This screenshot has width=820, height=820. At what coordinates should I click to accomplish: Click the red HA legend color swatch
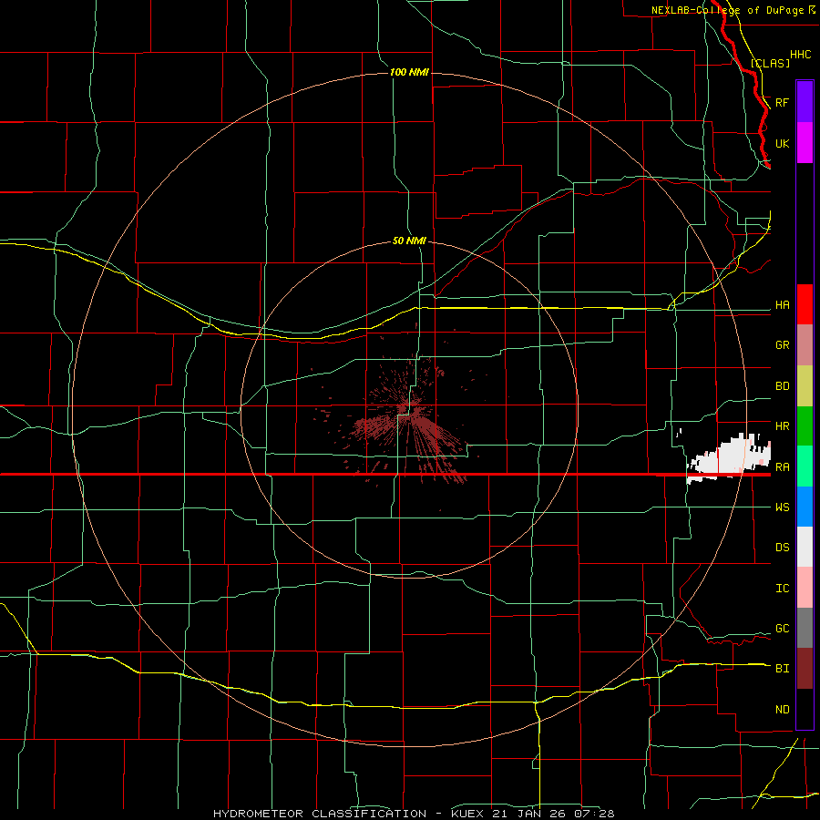click(805, 304)
